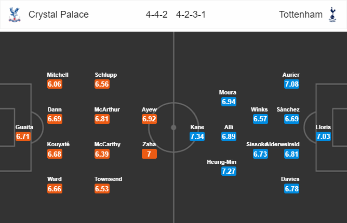The width and height of the screenshot is (347, 223).
Task: Open the Crystal Palace team name link
Action: (58, 15)
